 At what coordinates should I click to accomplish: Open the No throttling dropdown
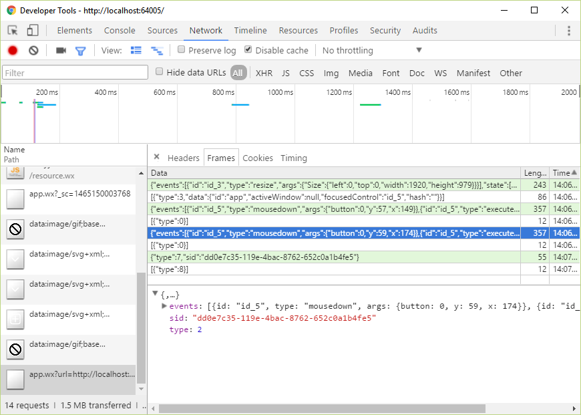[x=372, y=50]
